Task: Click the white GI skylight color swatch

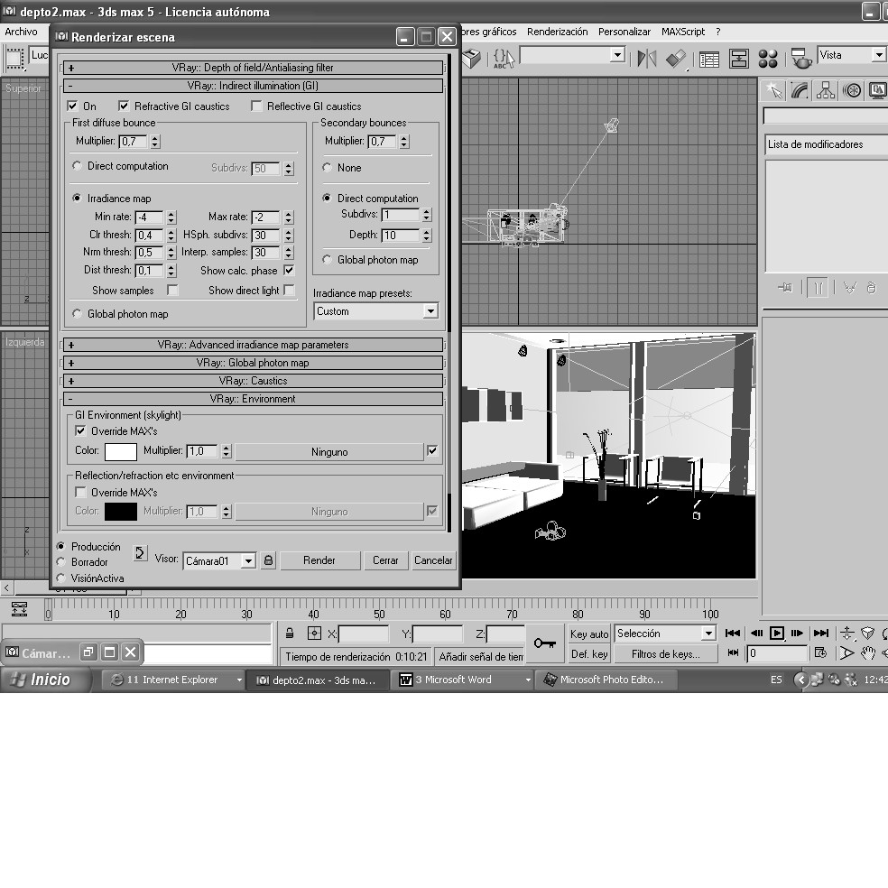Action: point(121,451)
